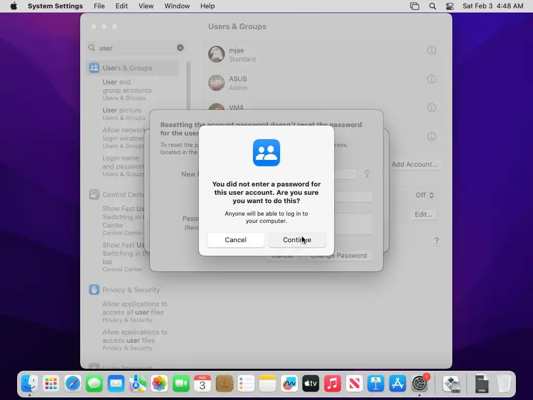The width and height of the screenshot is (533, 400).
Task: Open Reminders from the Dock
Action: 246,384
